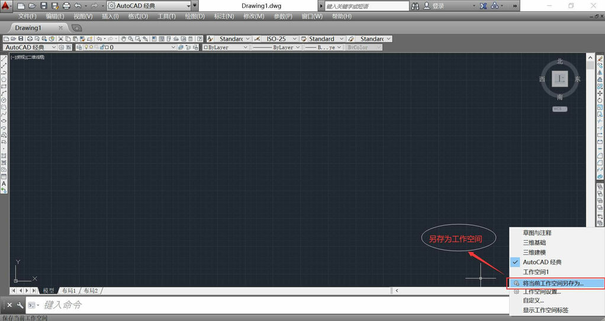This screenshot has height=321, width=605.
Task: Click the wrench customize icon on command line
Action: pyautogui.click(x=20, y=305)
